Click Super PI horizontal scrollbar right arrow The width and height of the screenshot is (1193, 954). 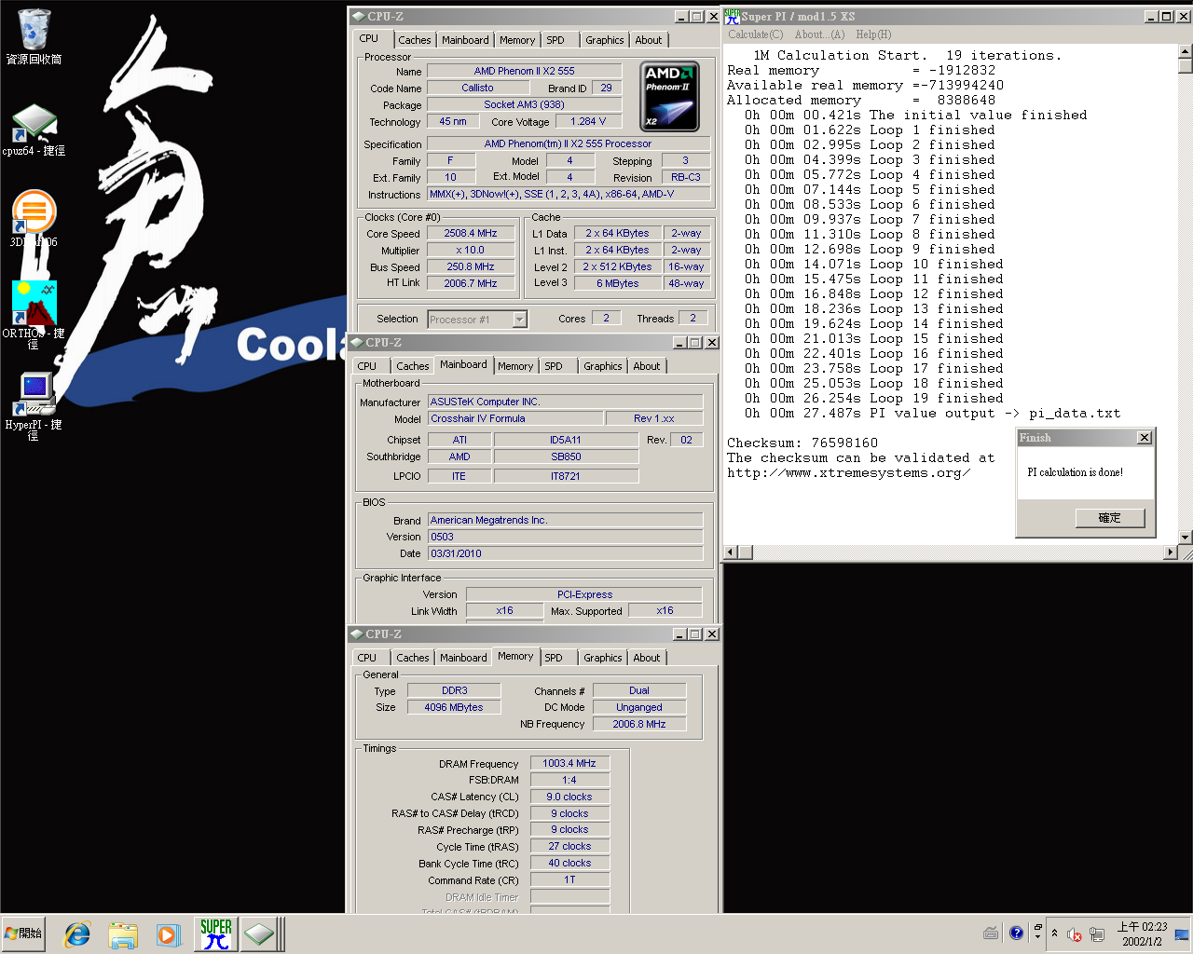[x=1171, y=552]
